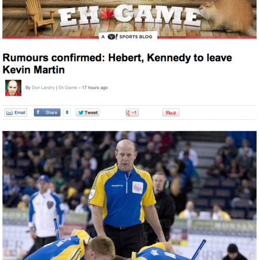
Task: Open the Facebook share count bubble
Action: click(x=67, y=113)
